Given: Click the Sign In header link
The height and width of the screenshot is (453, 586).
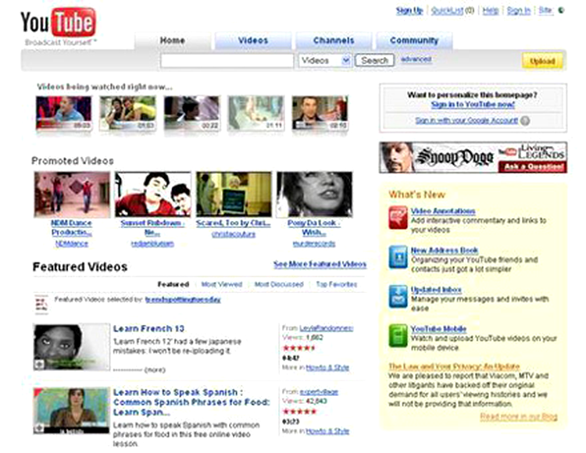Looking at the screenshot, I should click(519, 10).
